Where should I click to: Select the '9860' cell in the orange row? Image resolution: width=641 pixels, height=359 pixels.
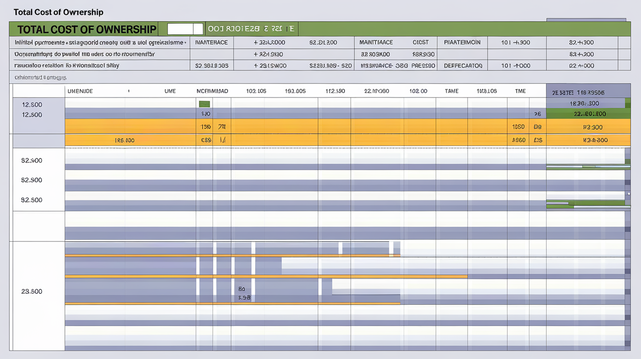(518, 140)
